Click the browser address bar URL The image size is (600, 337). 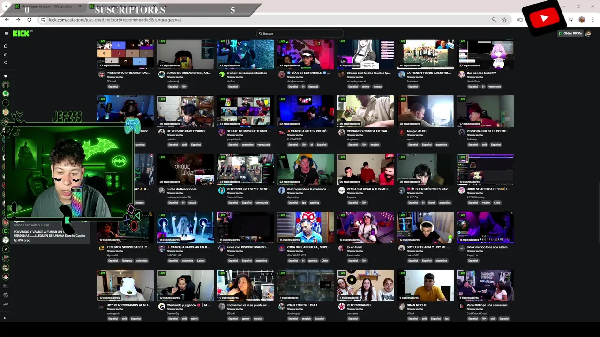[x=115, y=20]
